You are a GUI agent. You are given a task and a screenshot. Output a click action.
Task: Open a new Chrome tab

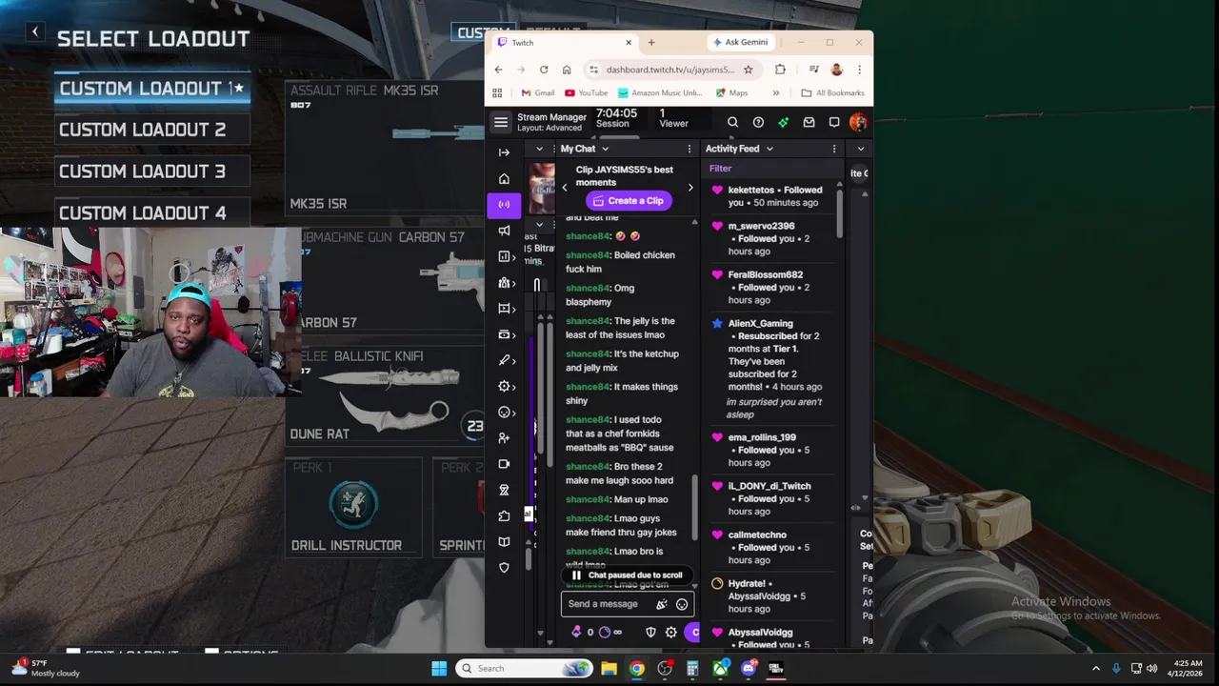pyautogui.click(x=651, y=42)
